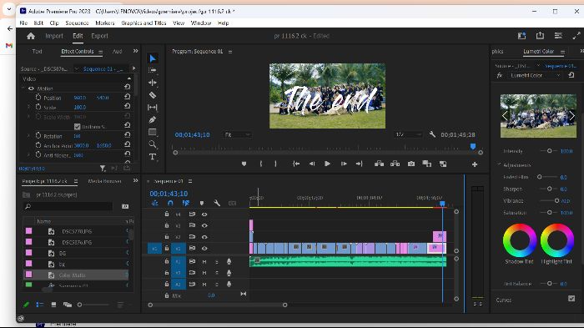Image resolution: width=584 pixels, height=328 pixels.
Task: Click the Home icon
Action: pyautogui.click(x=31, y=36)
